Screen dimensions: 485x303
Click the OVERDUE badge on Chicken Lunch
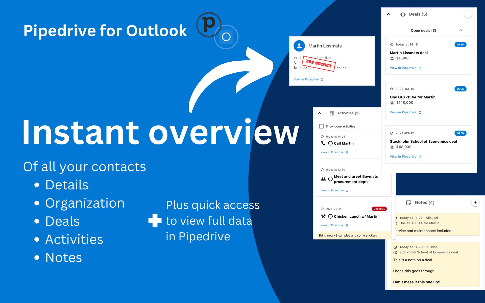(379, 209)
